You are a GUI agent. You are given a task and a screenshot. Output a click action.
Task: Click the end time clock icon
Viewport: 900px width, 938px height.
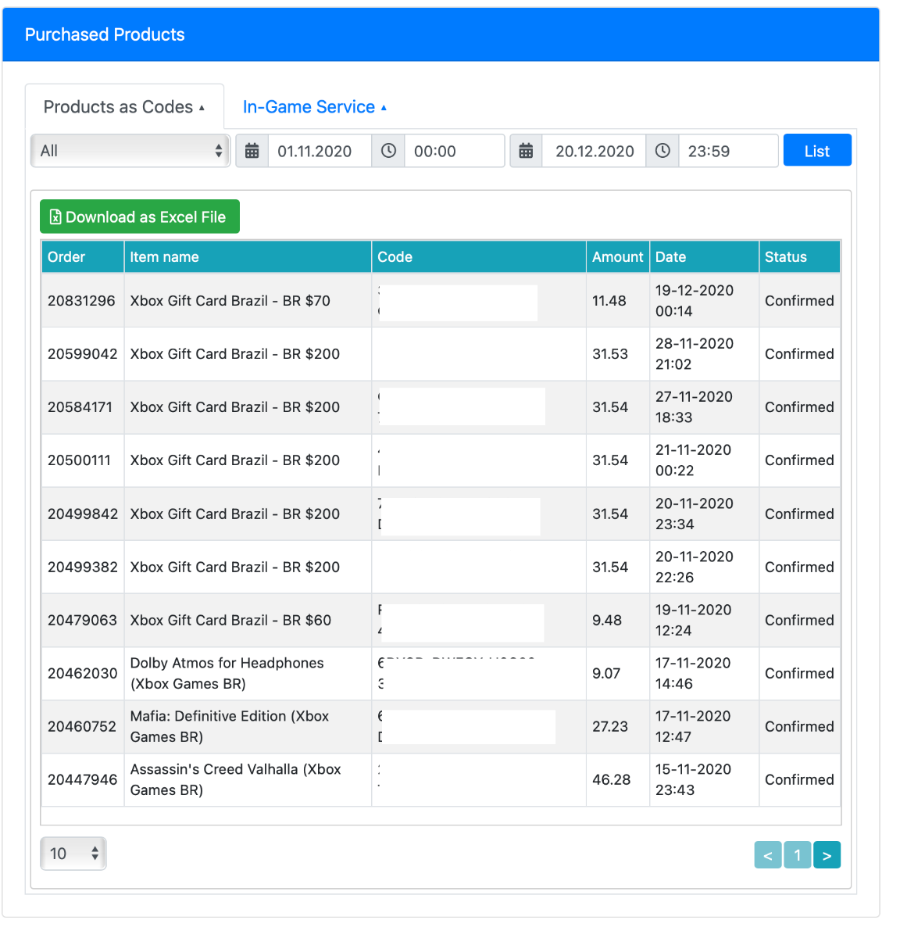(662, 151)
